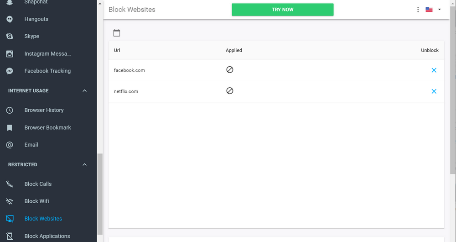The image size is (456, 242).
Task: Click the main page scrollbar thumb
Action: tap(453, 90)
